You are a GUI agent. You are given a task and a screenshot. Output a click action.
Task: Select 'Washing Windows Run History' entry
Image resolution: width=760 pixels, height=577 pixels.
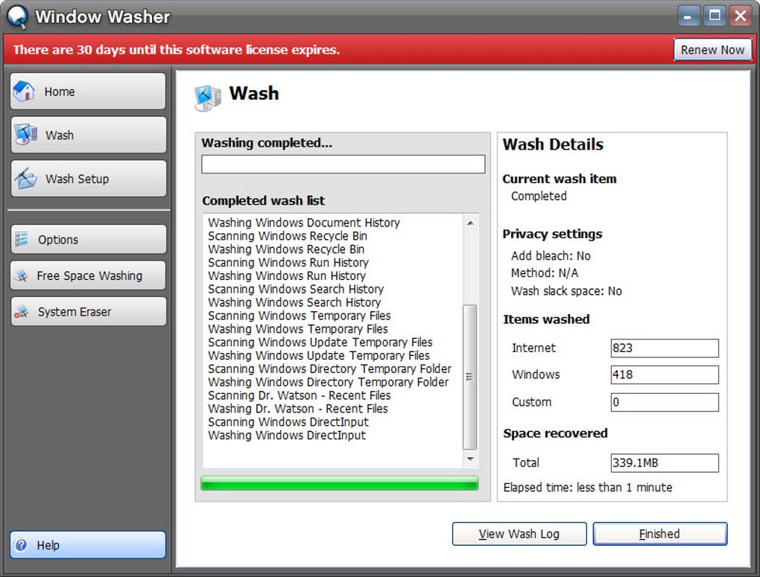tap(287, 275)
